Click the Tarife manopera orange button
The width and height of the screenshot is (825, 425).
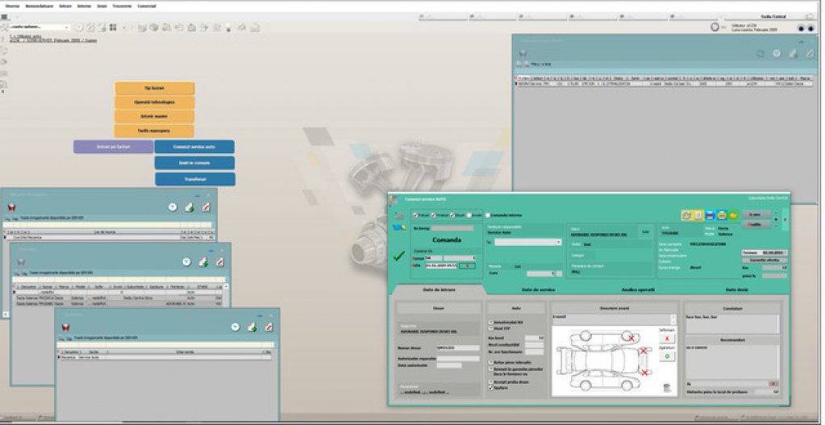pyautogui.click(x=155, y=131)
